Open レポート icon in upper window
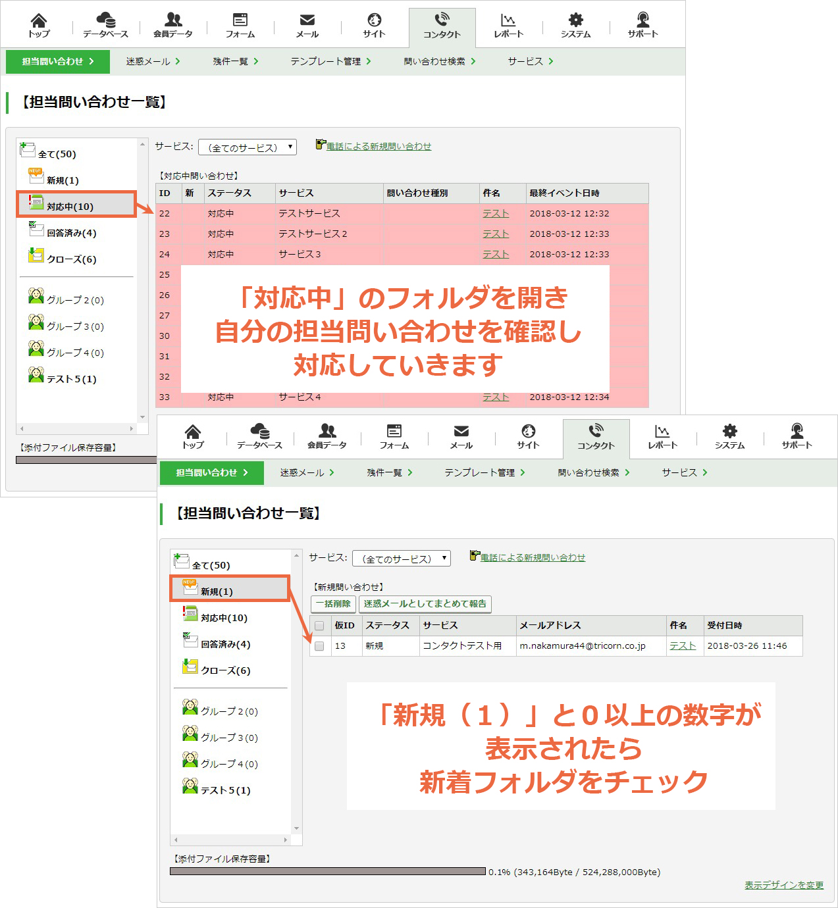 click(x=508, y=26)
